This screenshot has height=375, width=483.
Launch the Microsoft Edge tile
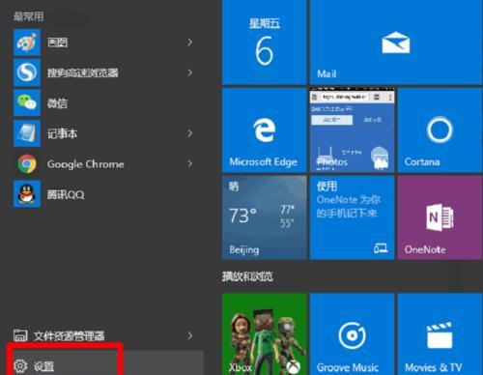264,130
